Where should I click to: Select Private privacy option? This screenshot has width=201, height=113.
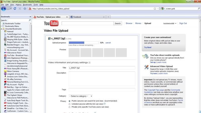pyautogui.click(x=69, y=107)
